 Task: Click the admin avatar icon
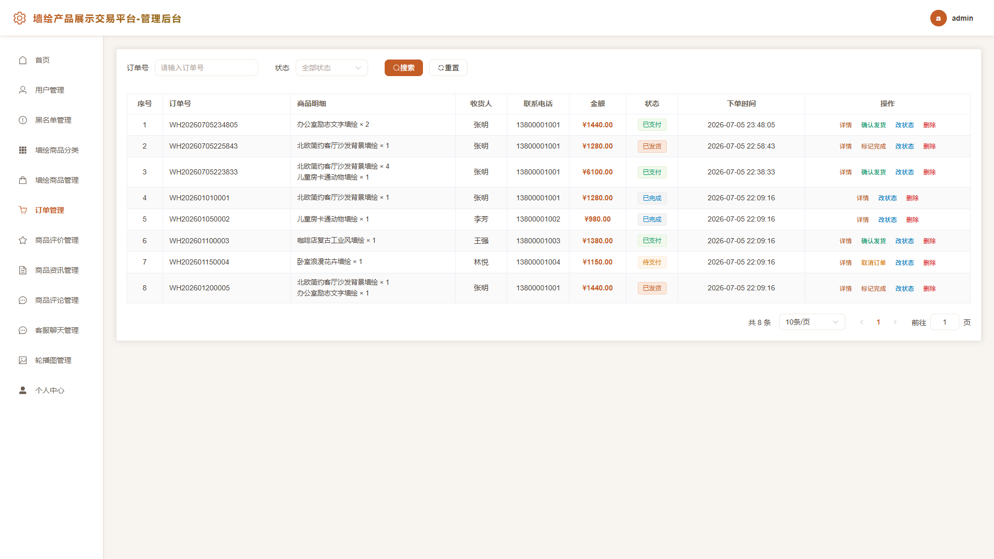(x=938, y=18)
